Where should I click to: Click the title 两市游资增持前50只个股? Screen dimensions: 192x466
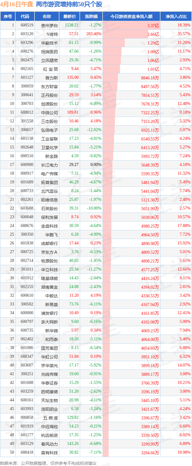[x=69, y=5]
